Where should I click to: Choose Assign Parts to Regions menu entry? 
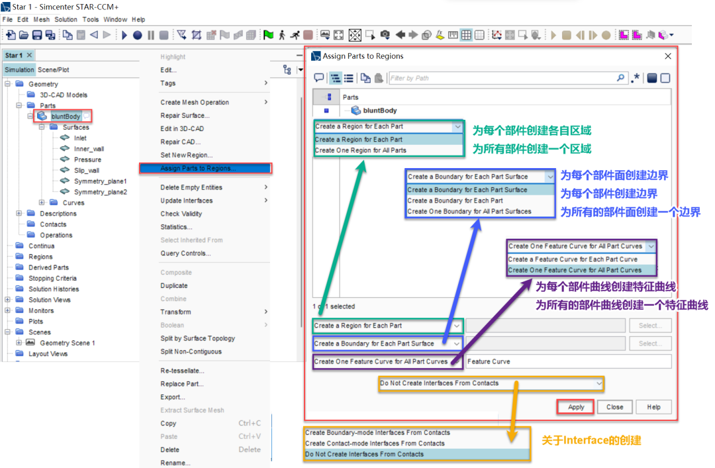206,168
